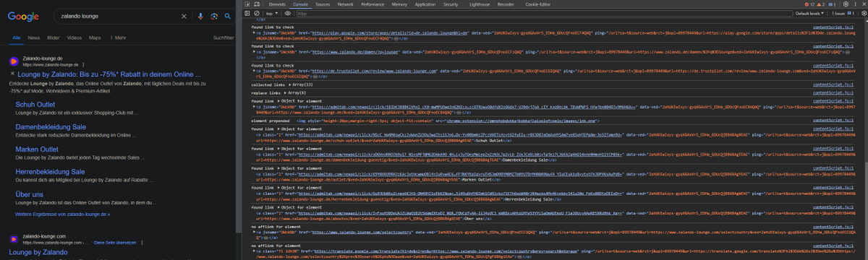This screenshot has width=868, height=260.
Task: Open Lounge by Zalando -75% Rabatt result
Action: pyautogui.click(x=109, y=74)
